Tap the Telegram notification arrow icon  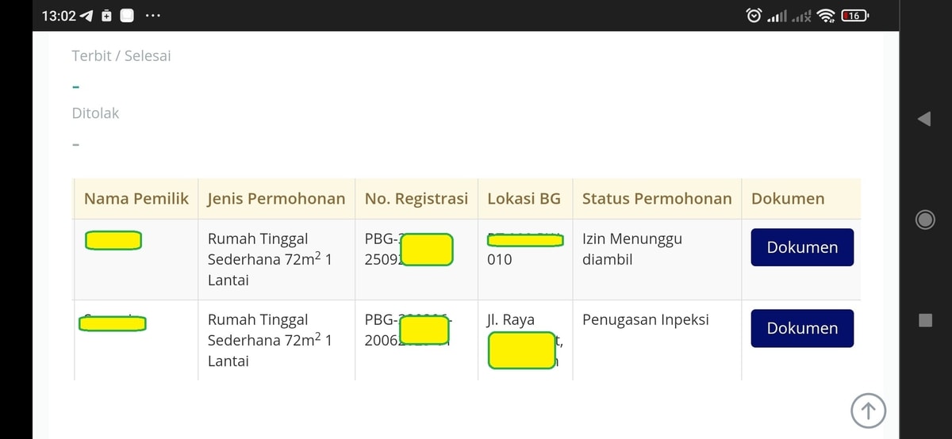(86, 16)
